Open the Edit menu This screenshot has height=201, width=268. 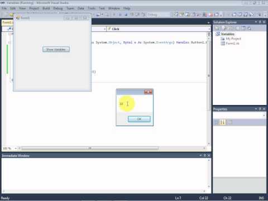(x=13, y=8)
